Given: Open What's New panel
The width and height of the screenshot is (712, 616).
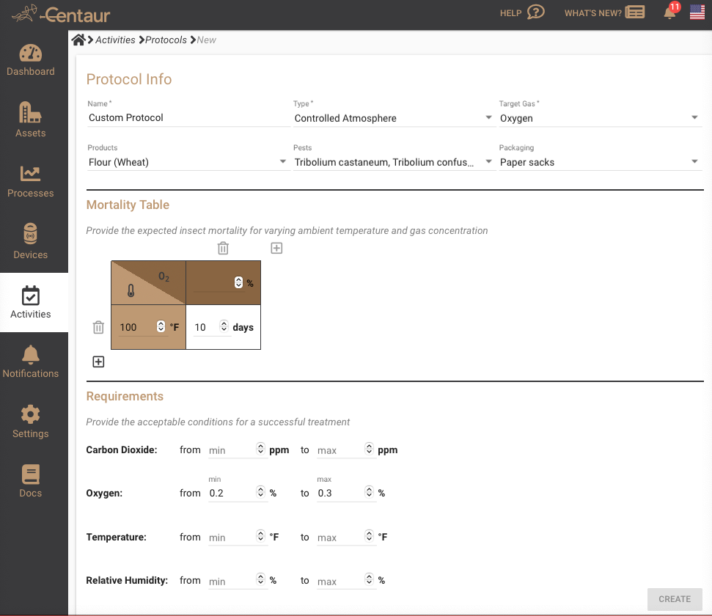Looking at the screenshot, I should pyautogui.click(x=604, y=12).
